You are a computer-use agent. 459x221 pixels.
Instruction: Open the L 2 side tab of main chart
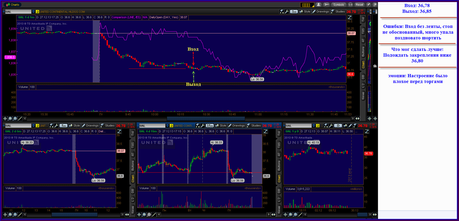click(x=363, y=85)
